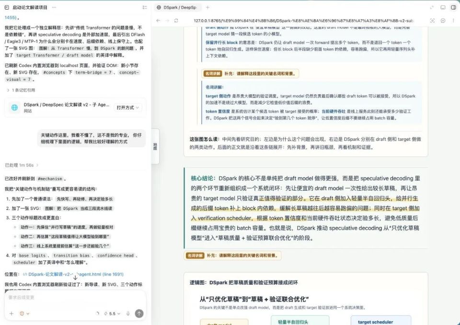Open a new browser tab with the plus icon

coord(207,7)
